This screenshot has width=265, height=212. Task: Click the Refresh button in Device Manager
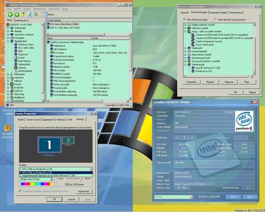point(210,82)
